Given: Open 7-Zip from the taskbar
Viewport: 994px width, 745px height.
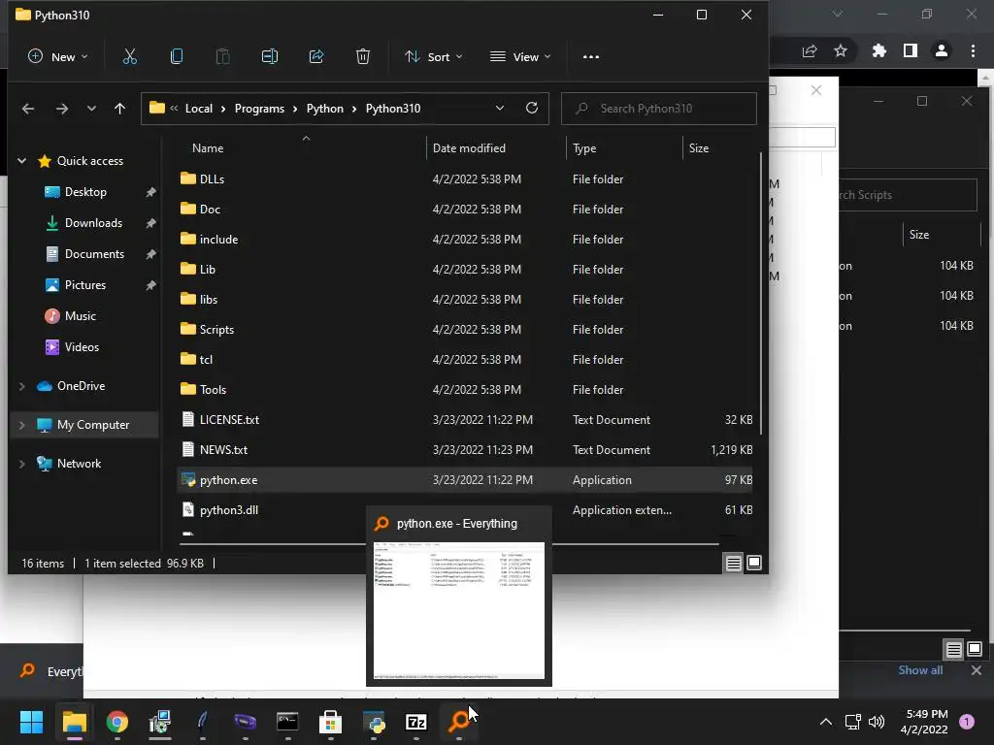Looking at the screenshot, I should coord(416,722).
